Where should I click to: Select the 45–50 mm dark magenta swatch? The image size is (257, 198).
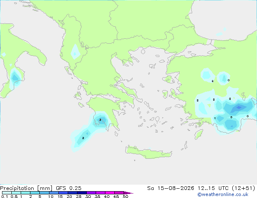[119, 193]
